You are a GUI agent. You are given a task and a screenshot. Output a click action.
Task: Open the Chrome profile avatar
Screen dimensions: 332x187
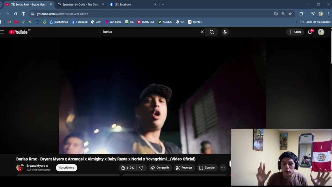coord(321,14)
